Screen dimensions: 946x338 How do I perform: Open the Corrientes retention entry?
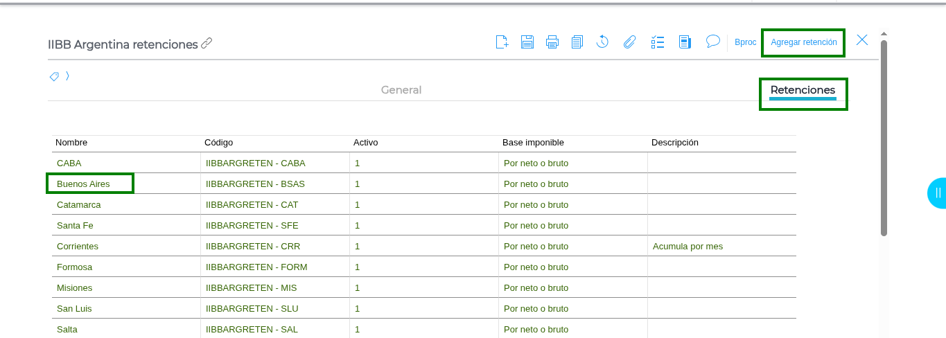click(78, 247)
